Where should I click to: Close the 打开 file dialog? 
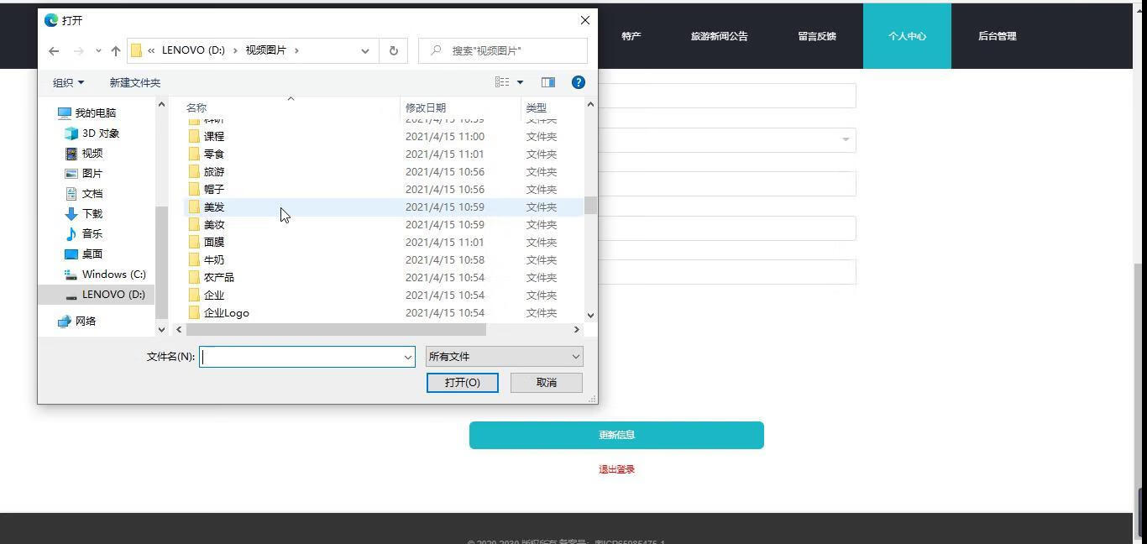click(x=585, y=20)
